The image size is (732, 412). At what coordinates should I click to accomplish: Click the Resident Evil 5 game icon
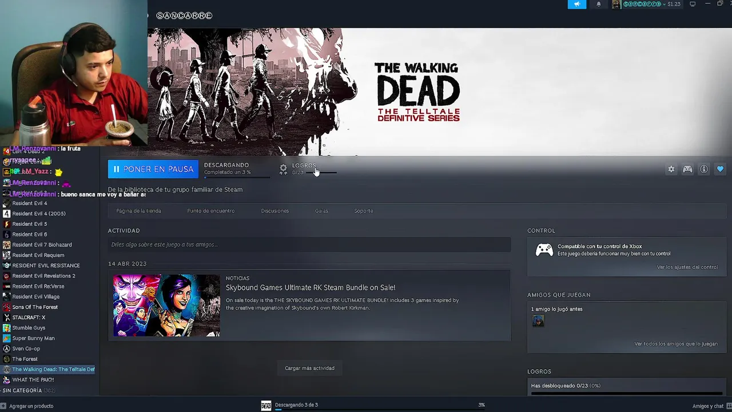tap(7, 224)
